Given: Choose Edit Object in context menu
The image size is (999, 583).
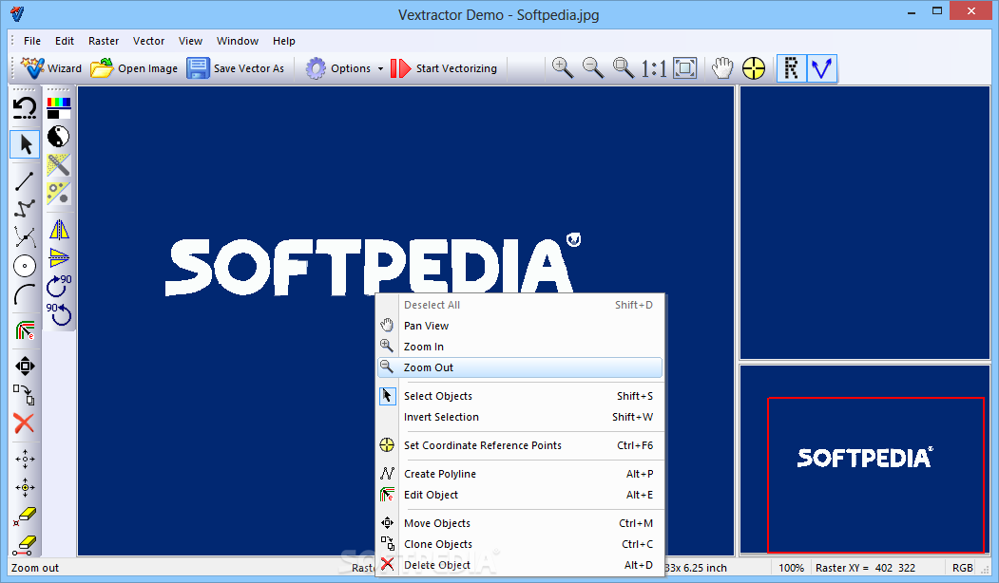Looking at the screenshot, I should (520, 495).
